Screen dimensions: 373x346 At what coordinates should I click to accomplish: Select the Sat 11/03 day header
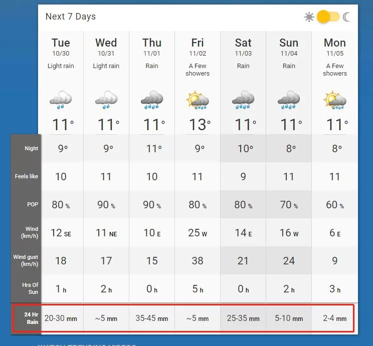(x=243, y=47)
